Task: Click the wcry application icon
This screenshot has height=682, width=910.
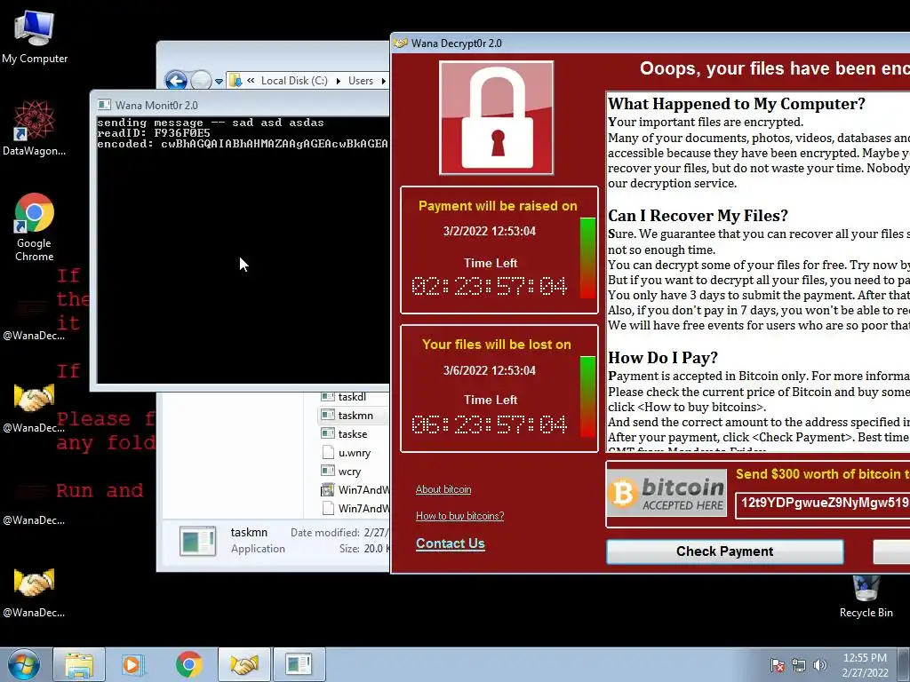Action: (x=328, y=472)
